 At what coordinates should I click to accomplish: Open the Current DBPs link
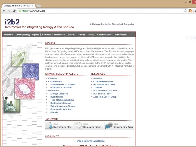click(x=55, y=81)
